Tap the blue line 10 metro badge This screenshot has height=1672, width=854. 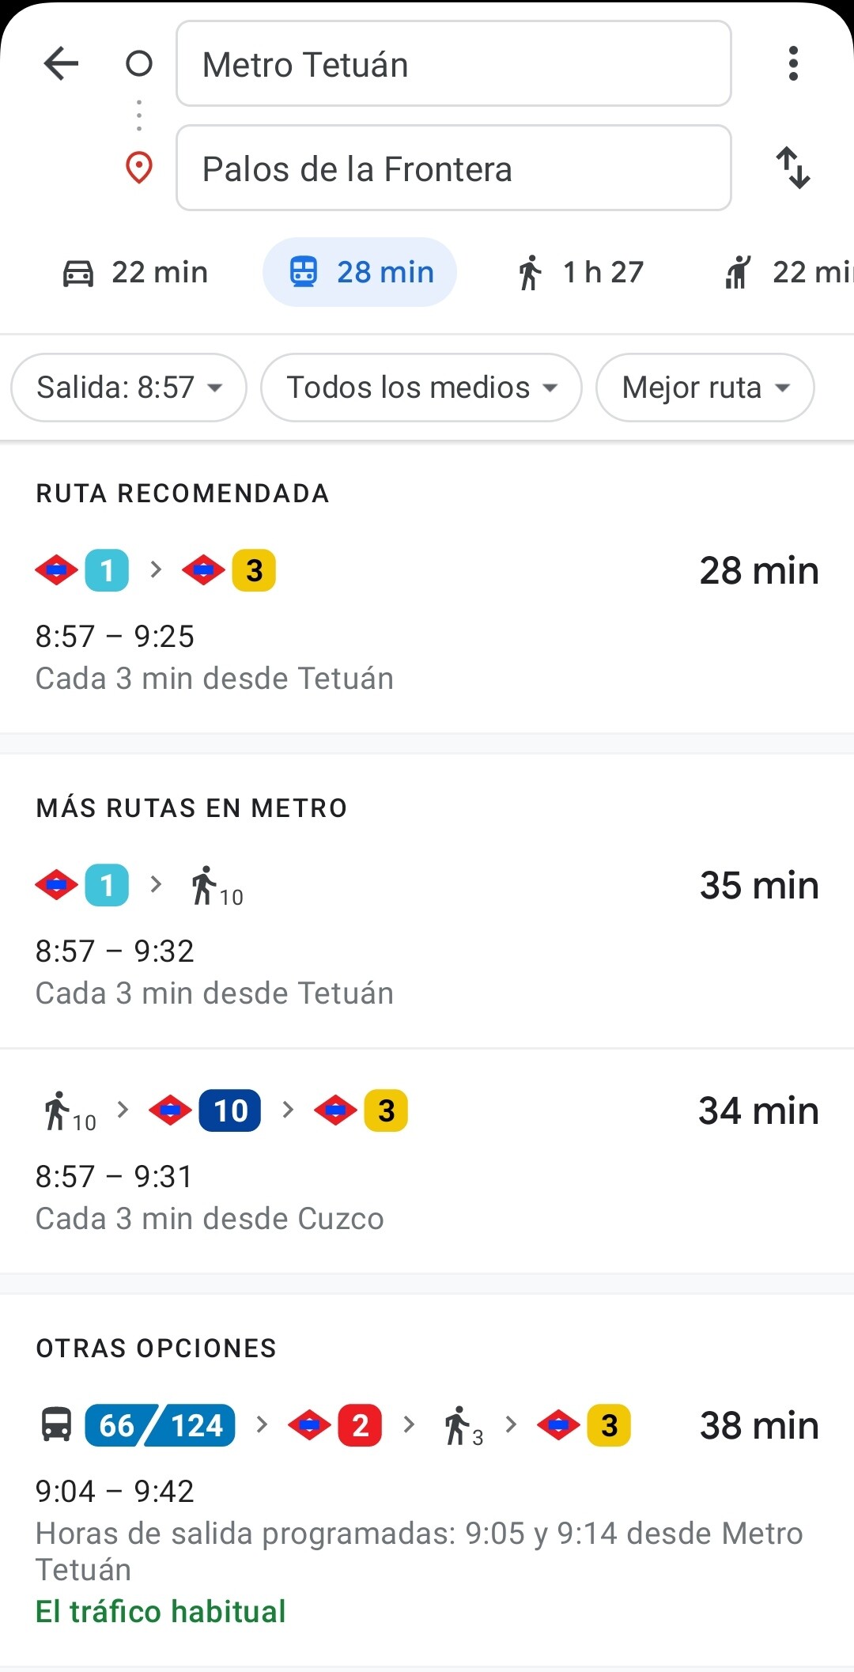click(230, 1110)
